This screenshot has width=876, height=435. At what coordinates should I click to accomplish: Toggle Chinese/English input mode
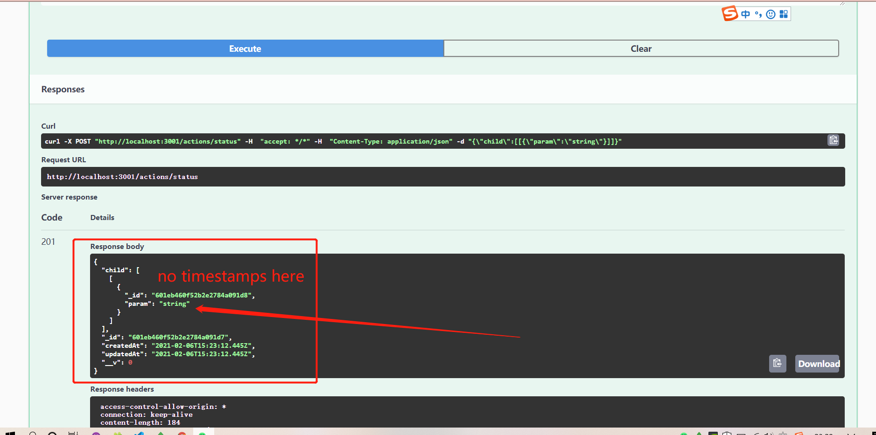click(744, 14)
